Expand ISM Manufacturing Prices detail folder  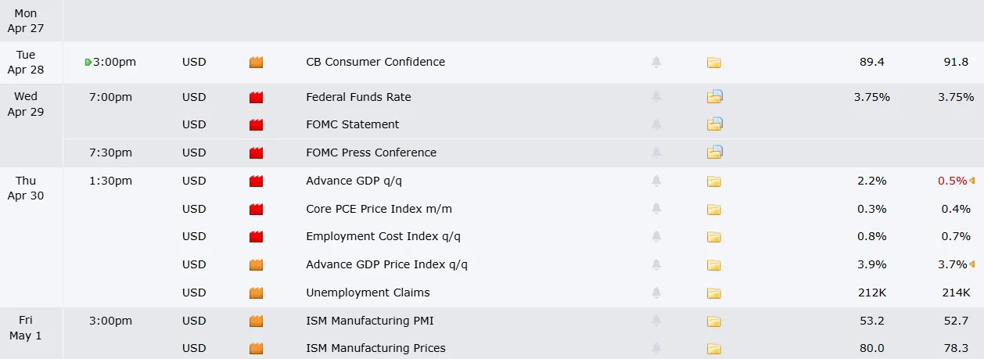713,349
